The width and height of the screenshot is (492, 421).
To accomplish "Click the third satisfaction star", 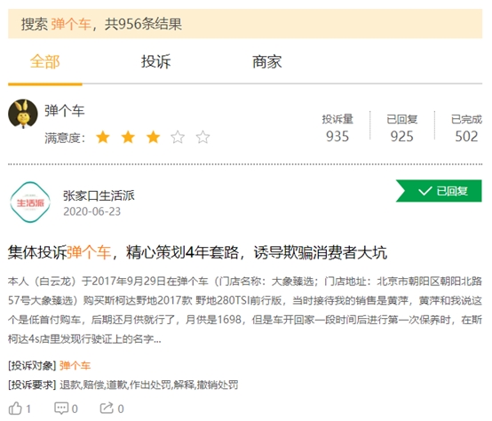I will click(153, 138).
